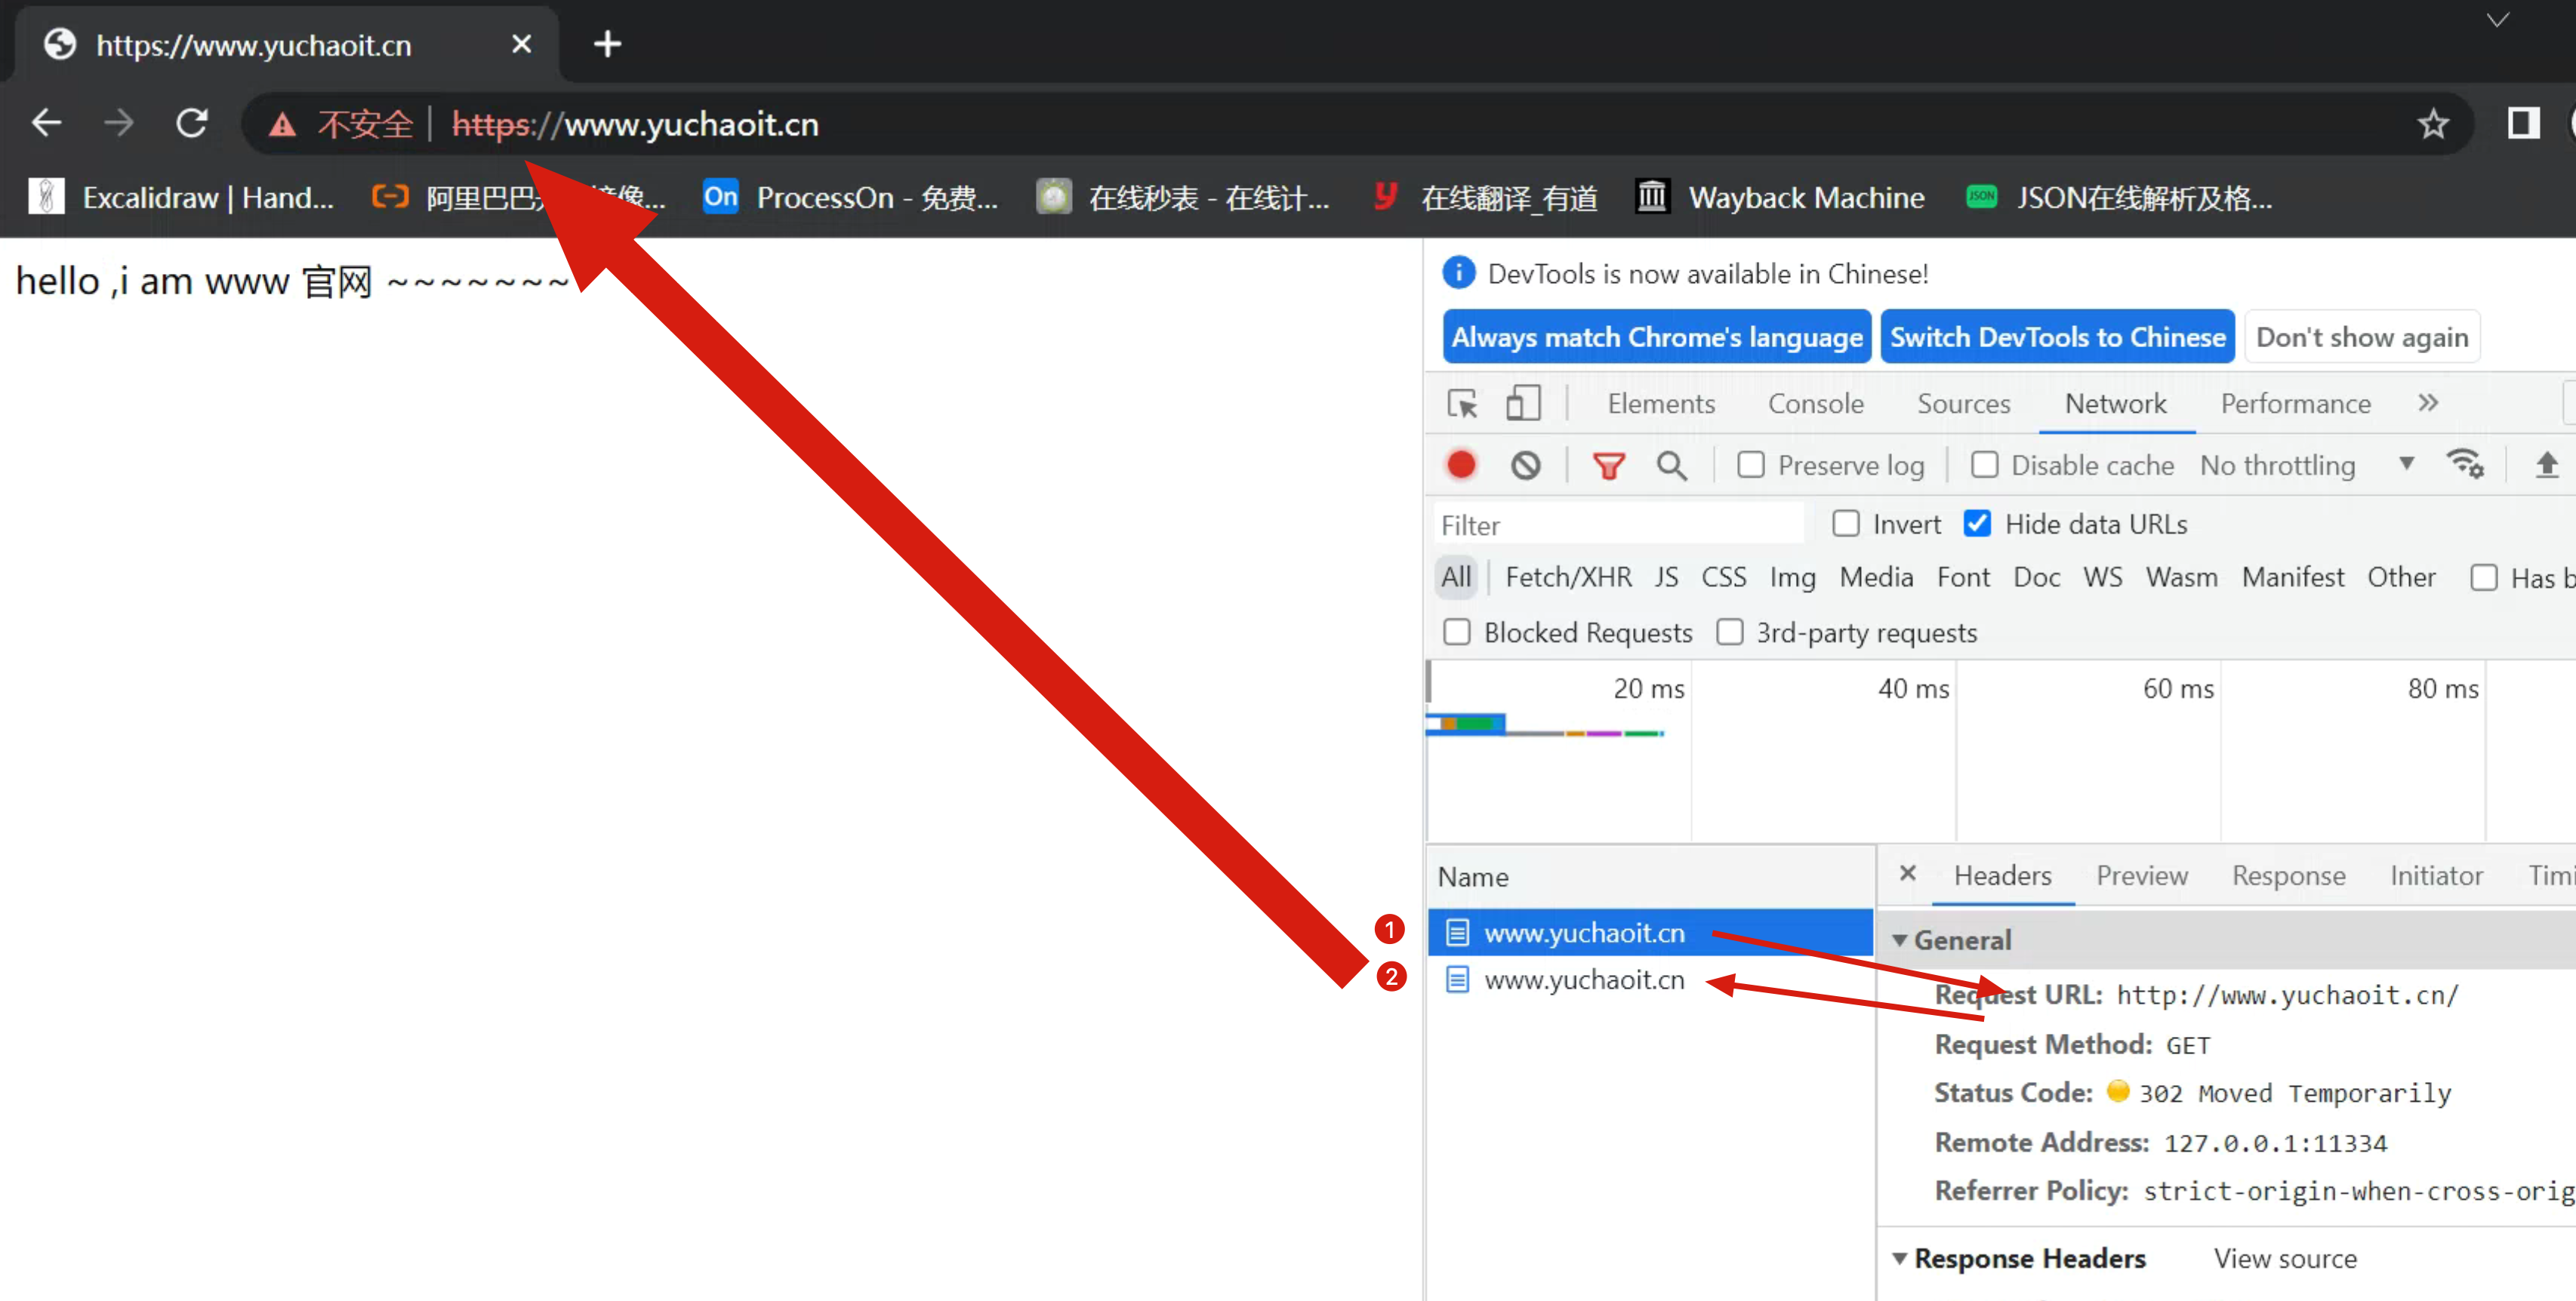The width and height of the screenshot is (2576, 1301).
Task: Open the Response tab
Action: click(x=2288, y=876)
